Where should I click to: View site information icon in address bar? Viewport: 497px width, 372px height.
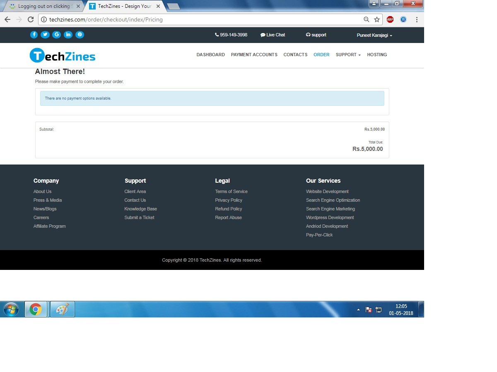(43, 19)
